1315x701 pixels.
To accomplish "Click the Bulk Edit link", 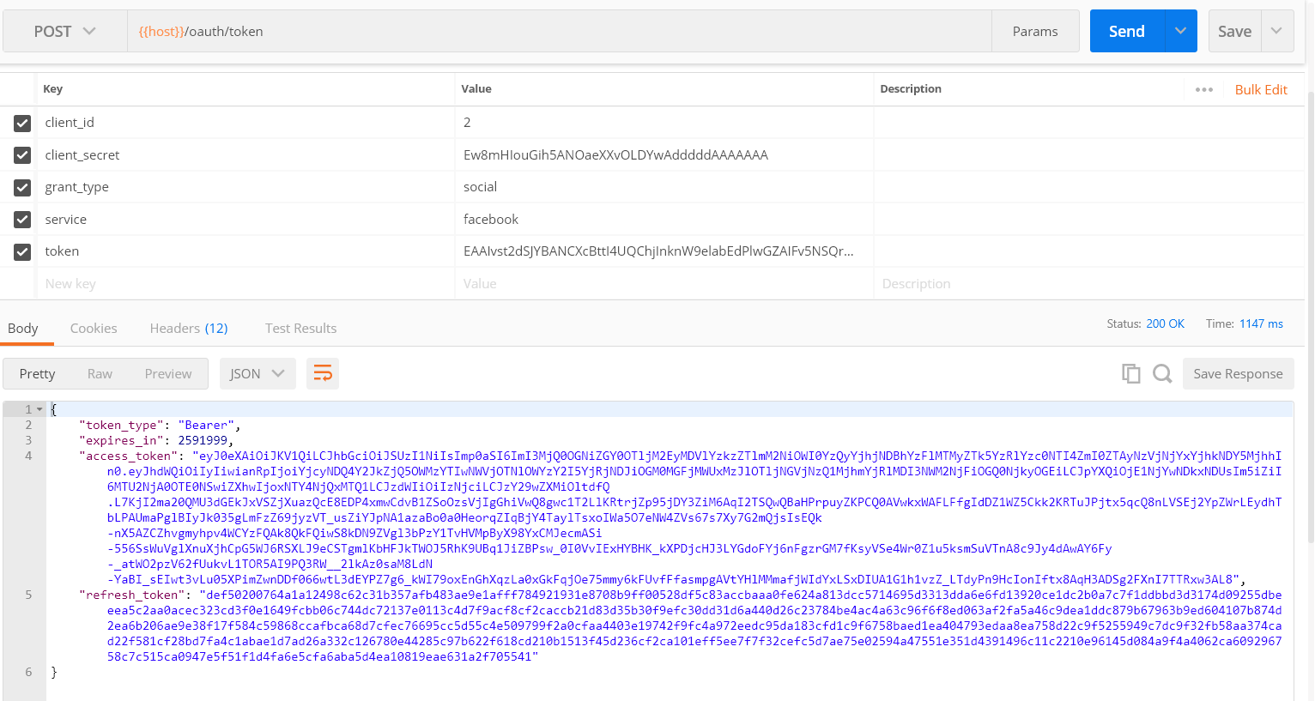I will coord(1261,89).
